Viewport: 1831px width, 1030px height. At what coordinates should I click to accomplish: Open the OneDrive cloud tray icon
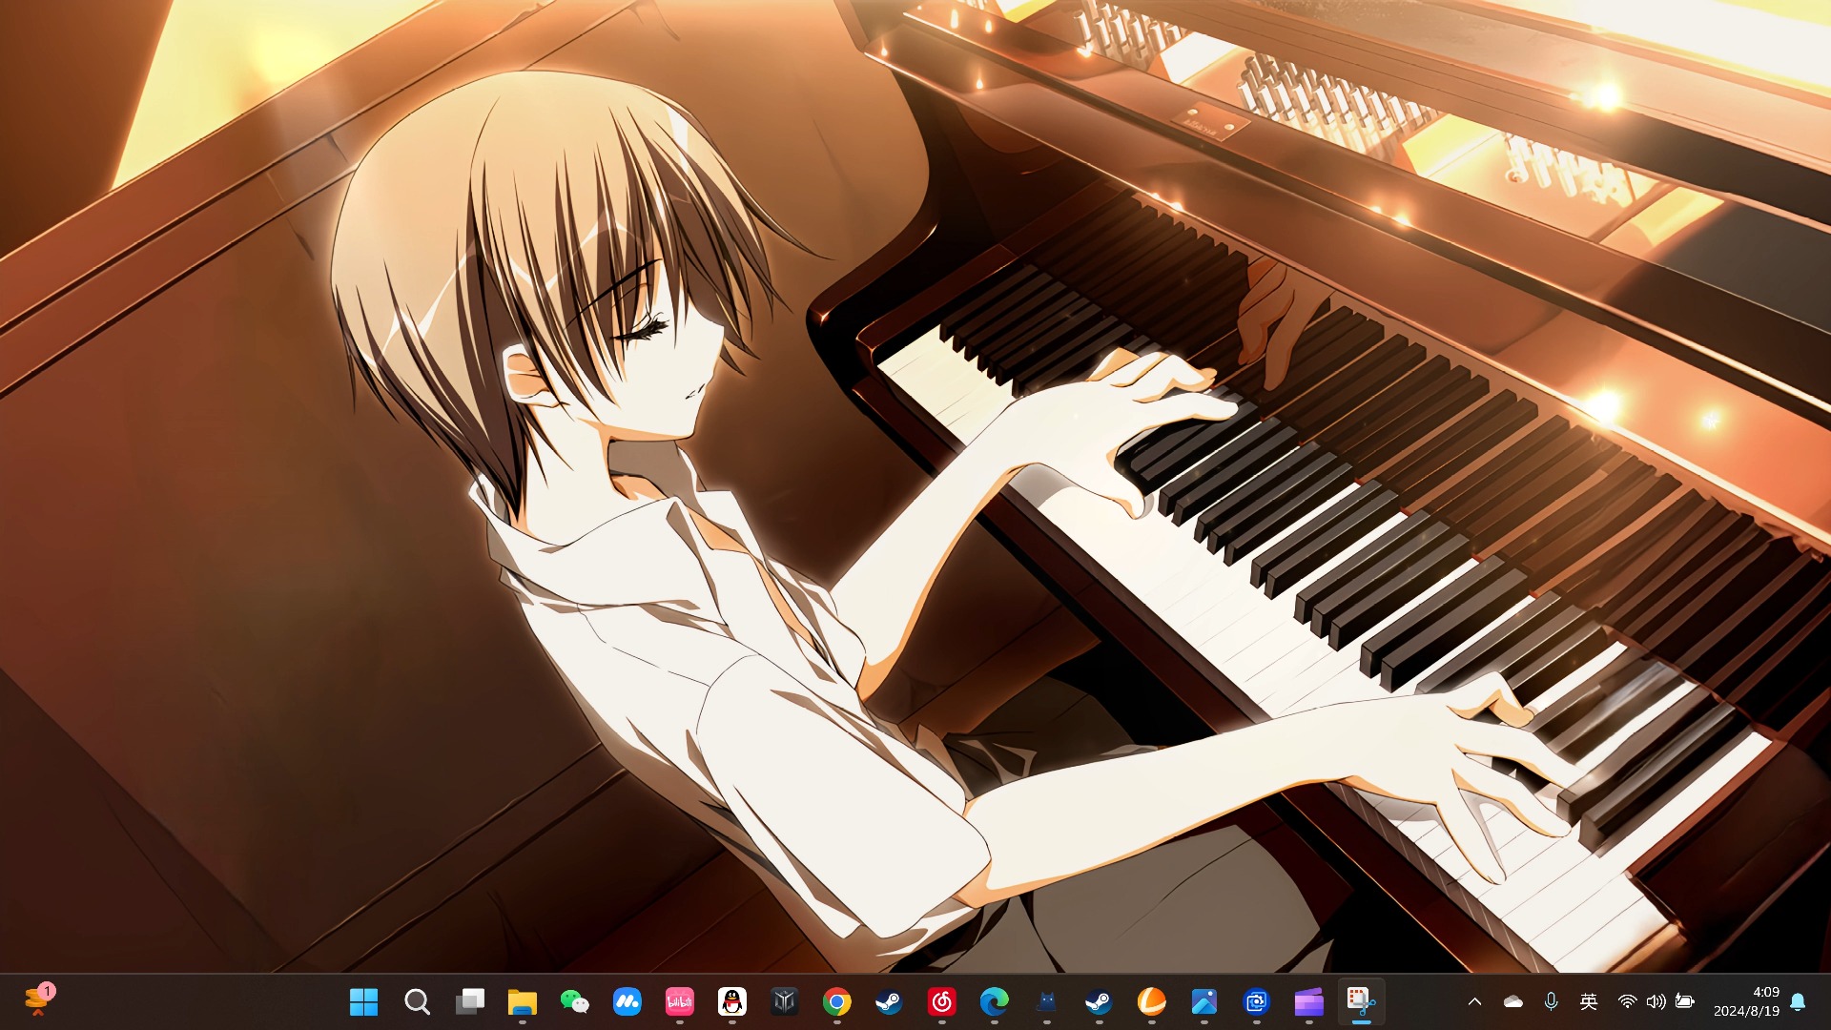click(x=1512, y=1001)
